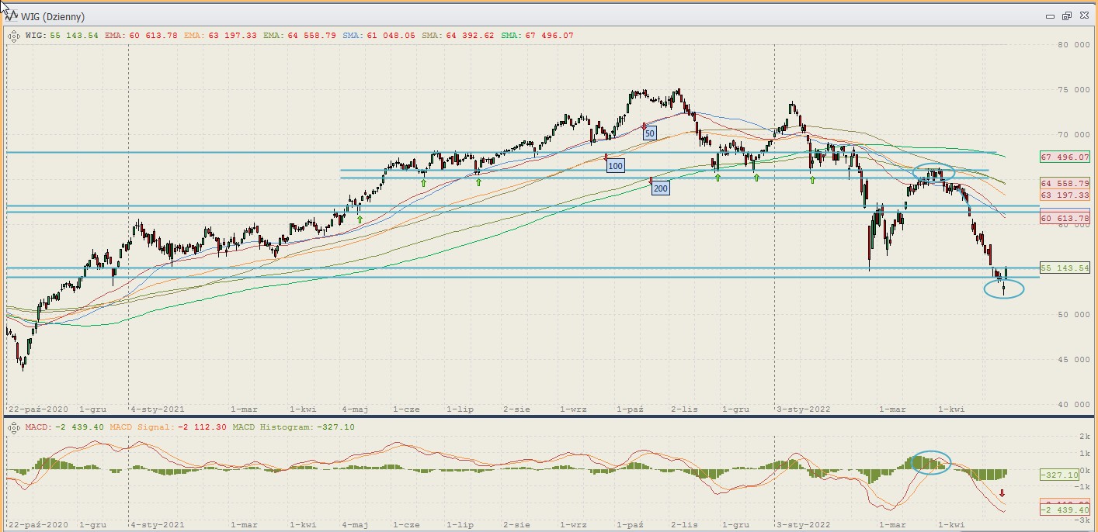This screenshot has width=1098, height=532.
Task: Click the chart icon in the WIG title bar
Action: pos(12,16)
